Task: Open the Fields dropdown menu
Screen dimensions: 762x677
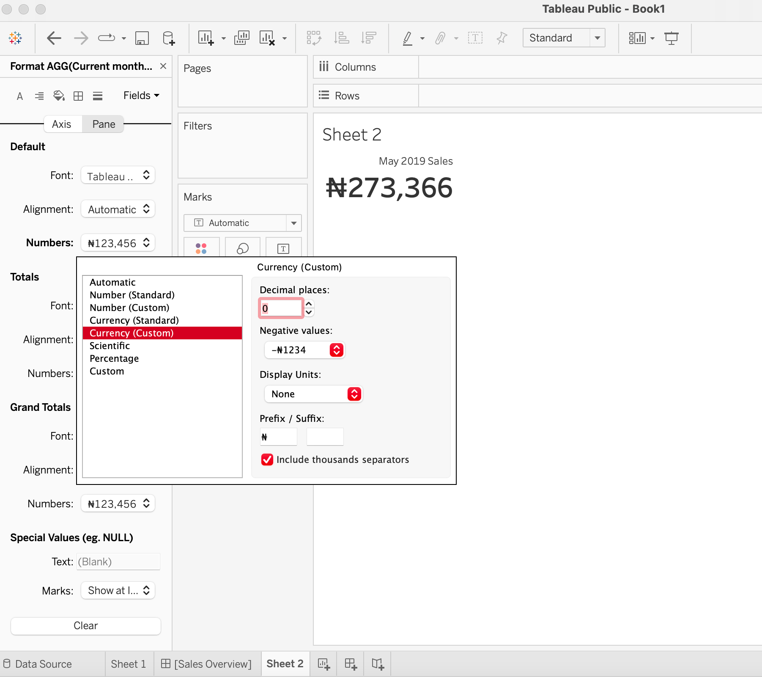Action: pos(141,96)
